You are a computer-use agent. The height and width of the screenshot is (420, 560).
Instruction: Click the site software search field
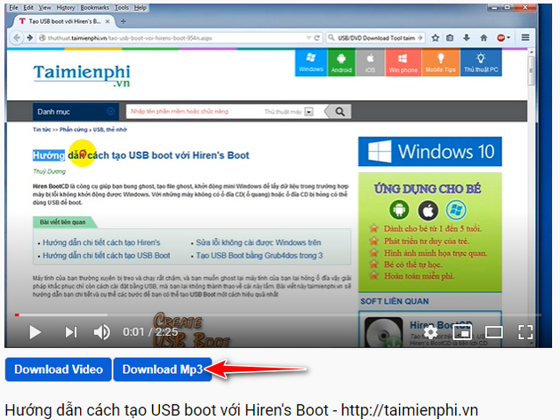(195, 111)
